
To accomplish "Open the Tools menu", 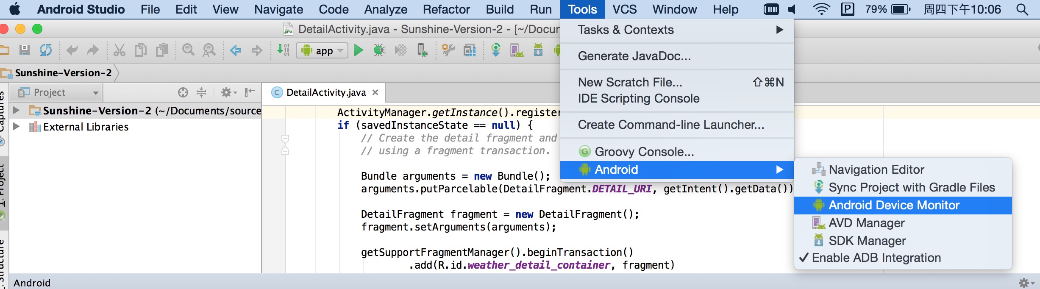I will point(582,9).
